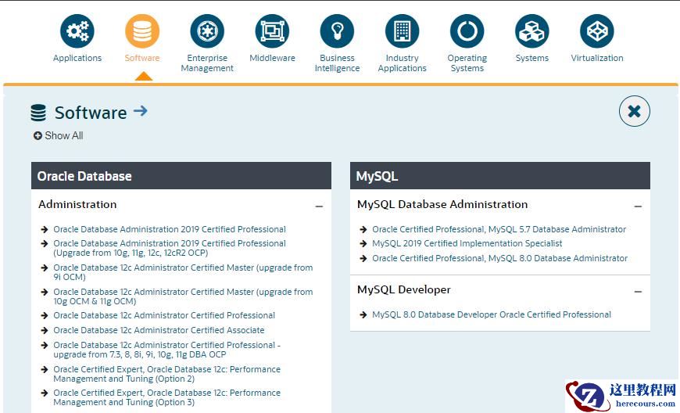Select the Software database icon

click(x=142, y=31)
